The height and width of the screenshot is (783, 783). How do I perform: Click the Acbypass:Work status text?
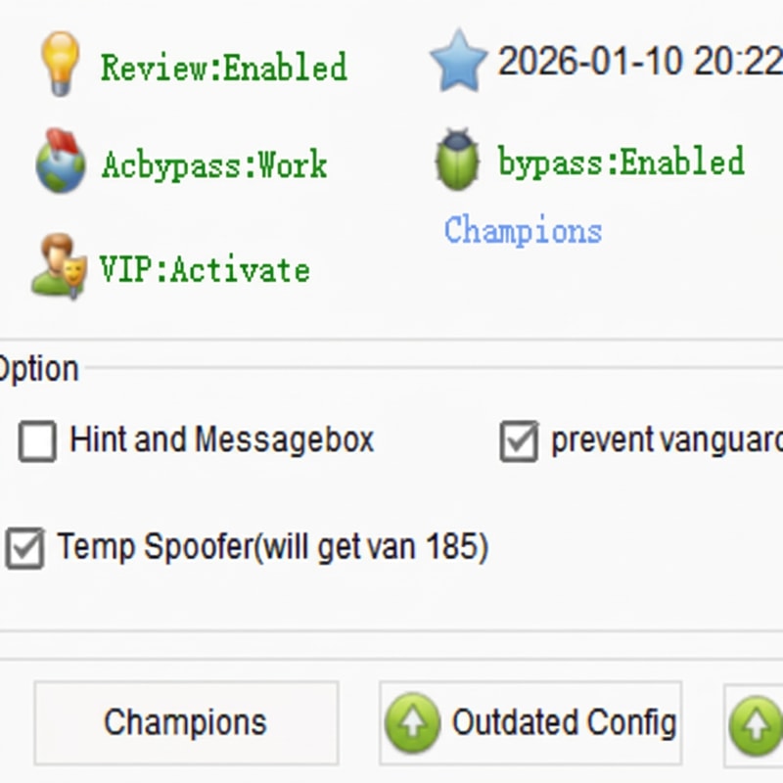coord(214,164)
